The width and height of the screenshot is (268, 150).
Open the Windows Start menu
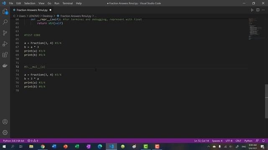pyautogui.click(x=4, y=146)
